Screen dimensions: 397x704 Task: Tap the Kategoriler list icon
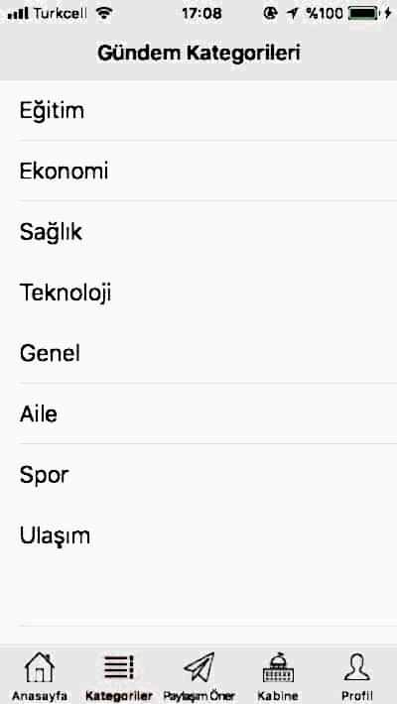click(x=119, y=668)
